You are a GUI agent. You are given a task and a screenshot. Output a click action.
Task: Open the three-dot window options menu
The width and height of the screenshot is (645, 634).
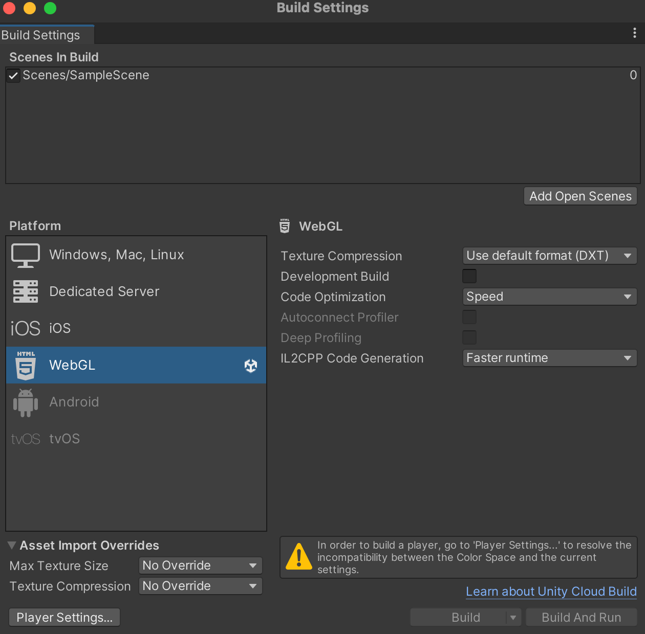635,33
